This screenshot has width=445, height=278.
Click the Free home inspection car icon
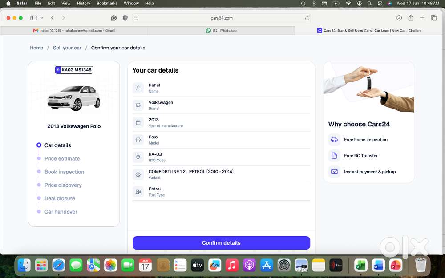(x=334, y=140)
